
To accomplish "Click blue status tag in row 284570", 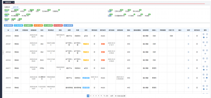I will tap(86, 78).
